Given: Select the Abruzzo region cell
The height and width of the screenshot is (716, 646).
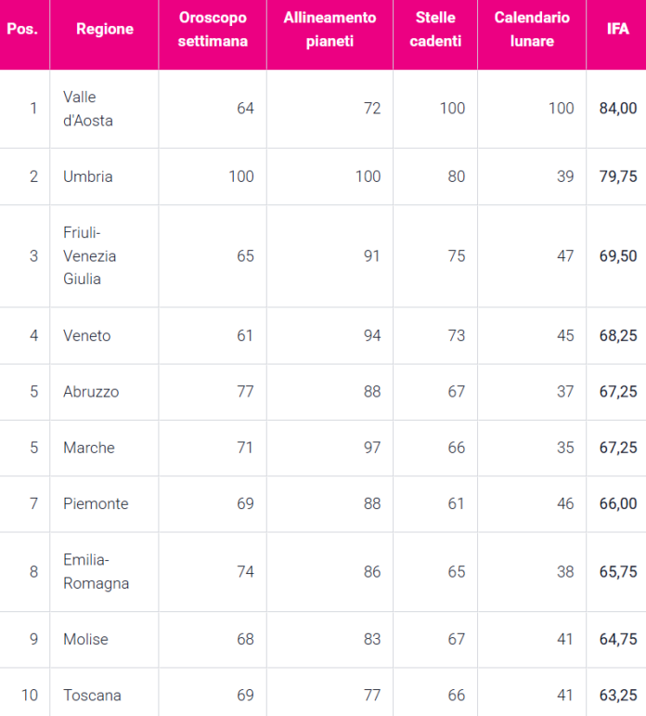Looking at the screenshot, I should tap(91, 392).
